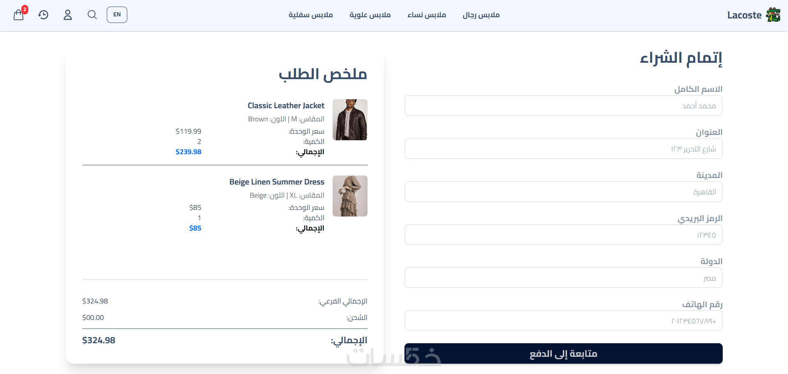
Task: Open the shopping cart icon with badge
Action: (19, 14)
